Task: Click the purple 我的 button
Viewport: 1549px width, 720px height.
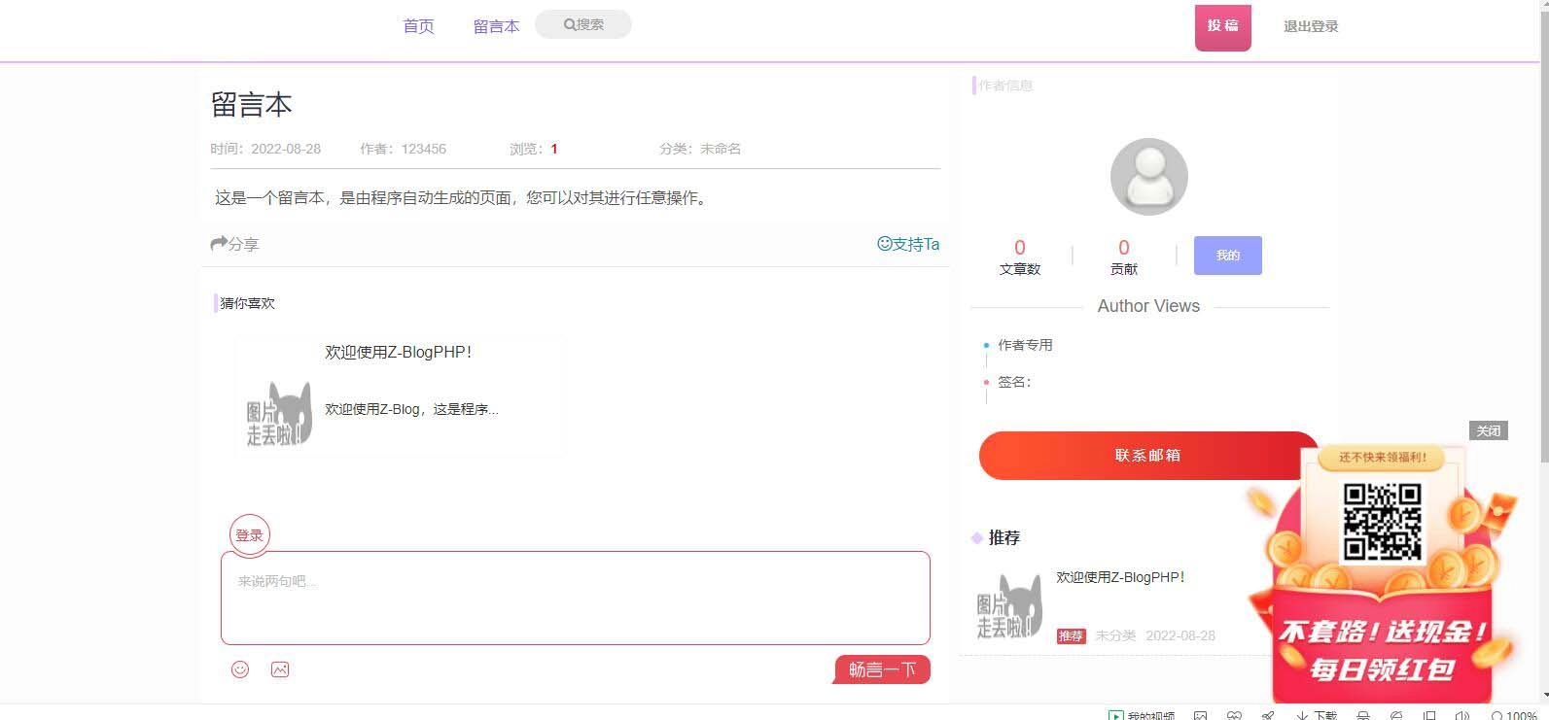Action: (1228, 256)
